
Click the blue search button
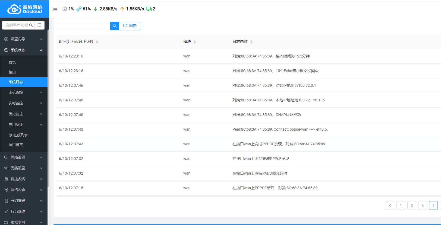coord(115,26)
